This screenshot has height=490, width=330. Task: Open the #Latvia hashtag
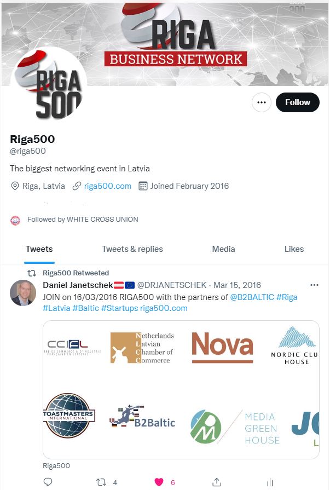(56, 308)
